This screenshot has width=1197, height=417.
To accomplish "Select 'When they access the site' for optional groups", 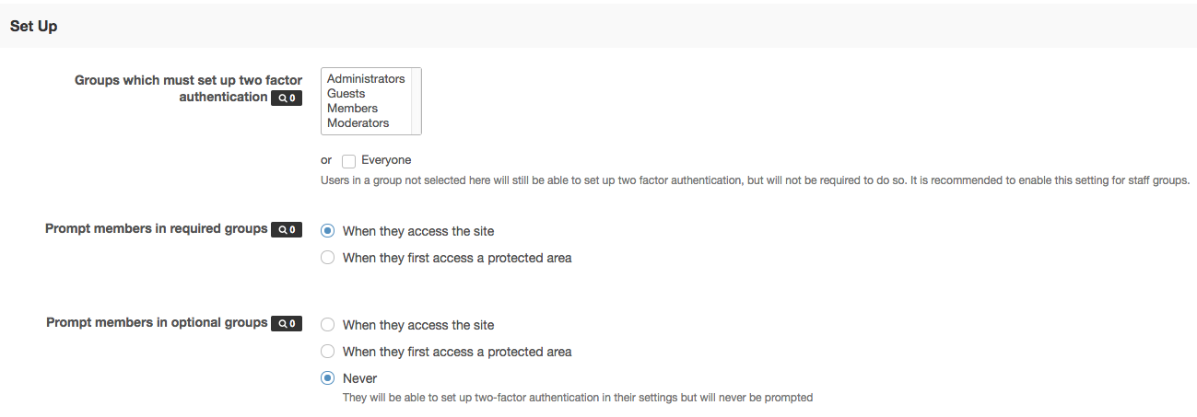I will coord(327,325).
